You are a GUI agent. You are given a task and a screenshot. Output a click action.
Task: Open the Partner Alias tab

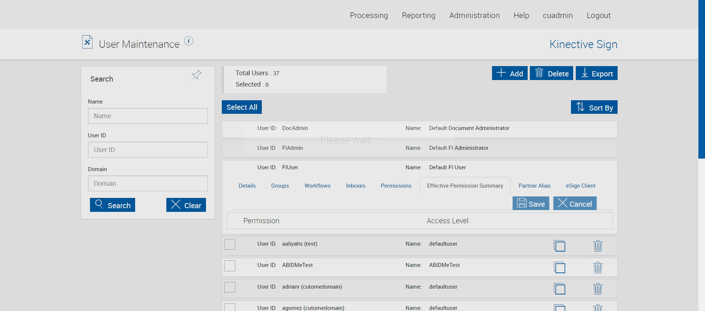[x=534, y=186]
